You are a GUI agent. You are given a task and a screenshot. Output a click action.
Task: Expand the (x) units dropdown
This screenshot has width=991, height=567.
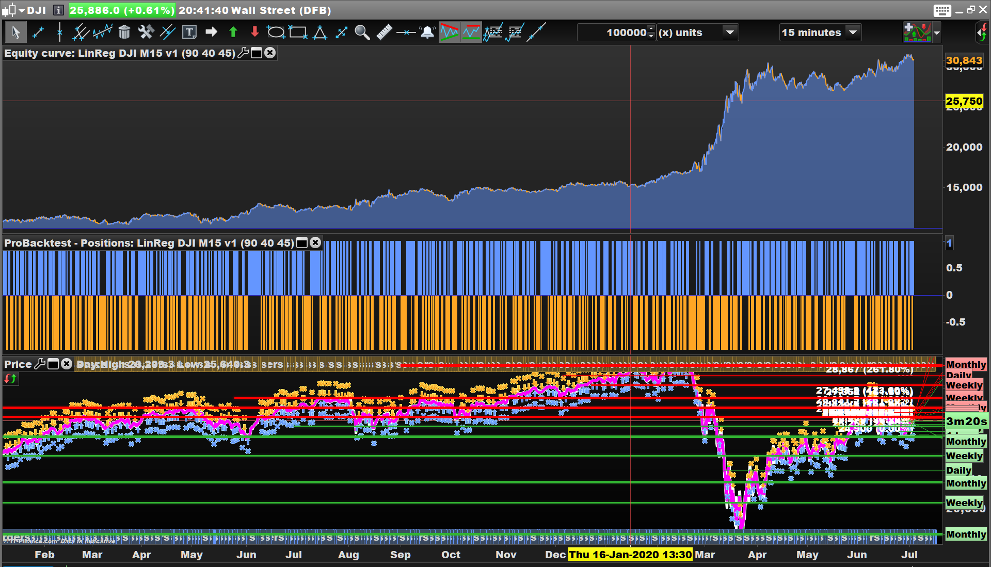[x=730, y=33]
